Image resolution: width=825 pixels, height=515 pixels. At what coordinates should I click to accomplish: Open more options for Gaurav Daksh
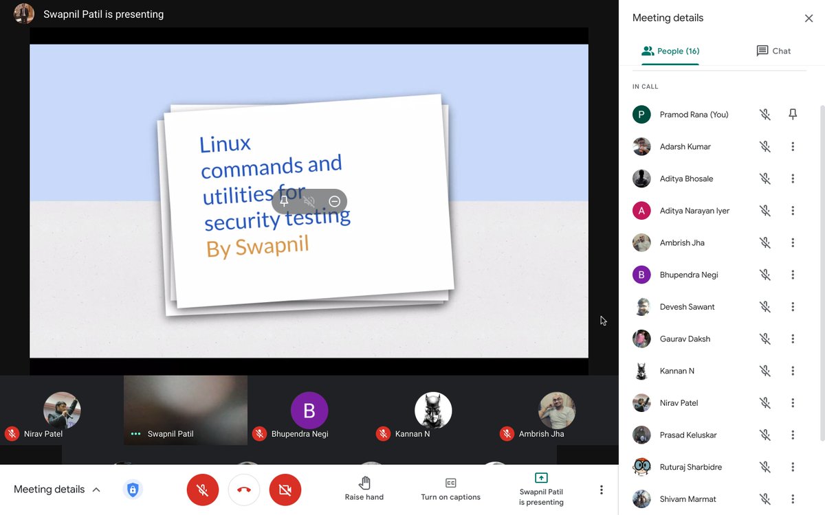click(x=793, y=339)
